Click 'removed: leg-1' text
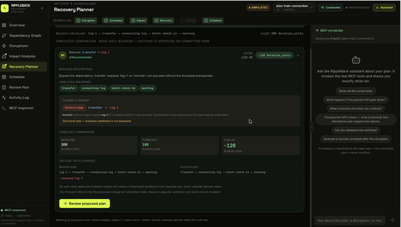 click(x=71, y=178)
